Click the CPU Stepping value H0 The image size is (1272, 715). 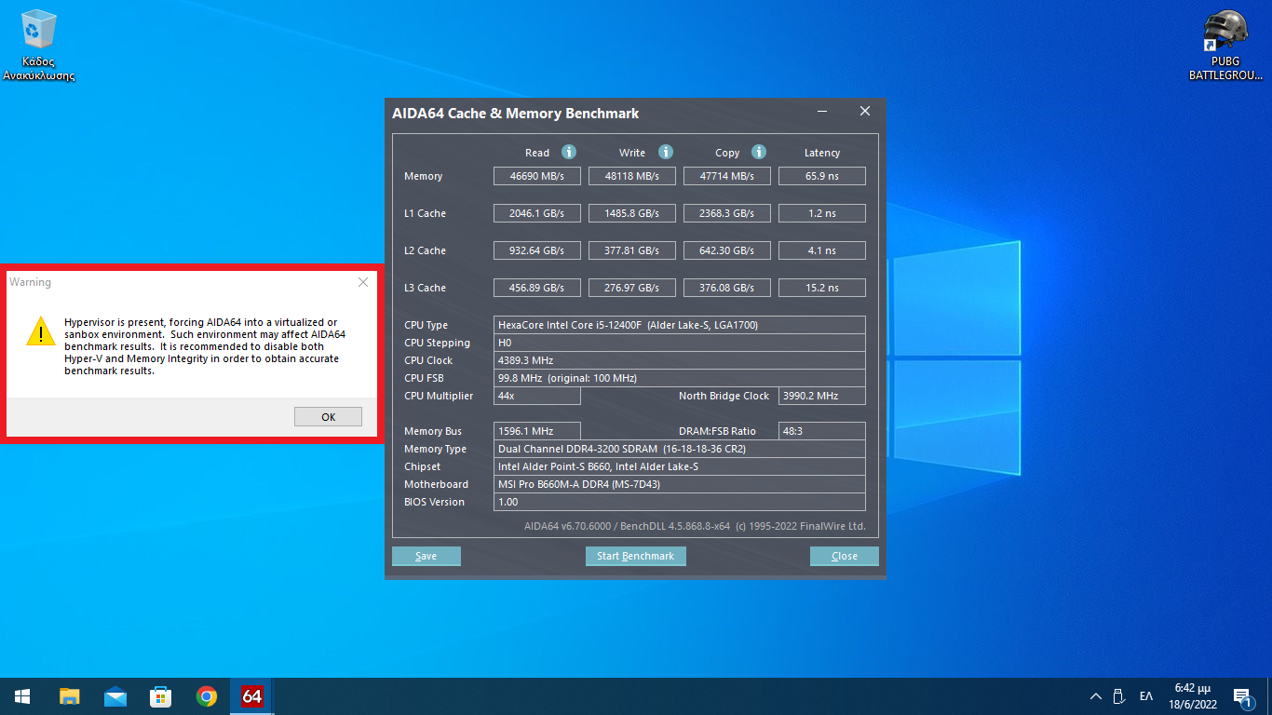click(680, 343)
